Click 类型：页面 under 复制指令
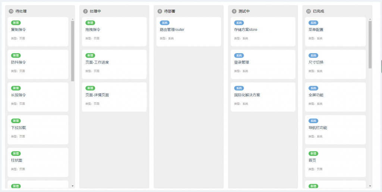382x192 pixels. point(18,38)
